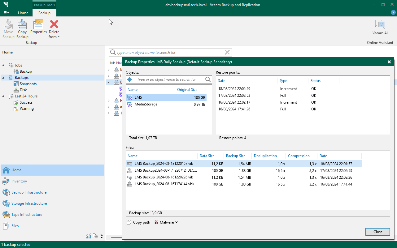Image resolution: width=397 pixels, height=248 pixels.
Task: Click the help question mark icon
Action: point(393,12)
